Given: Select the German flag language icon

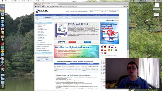Looking at the screenshot, I should 105,47.
